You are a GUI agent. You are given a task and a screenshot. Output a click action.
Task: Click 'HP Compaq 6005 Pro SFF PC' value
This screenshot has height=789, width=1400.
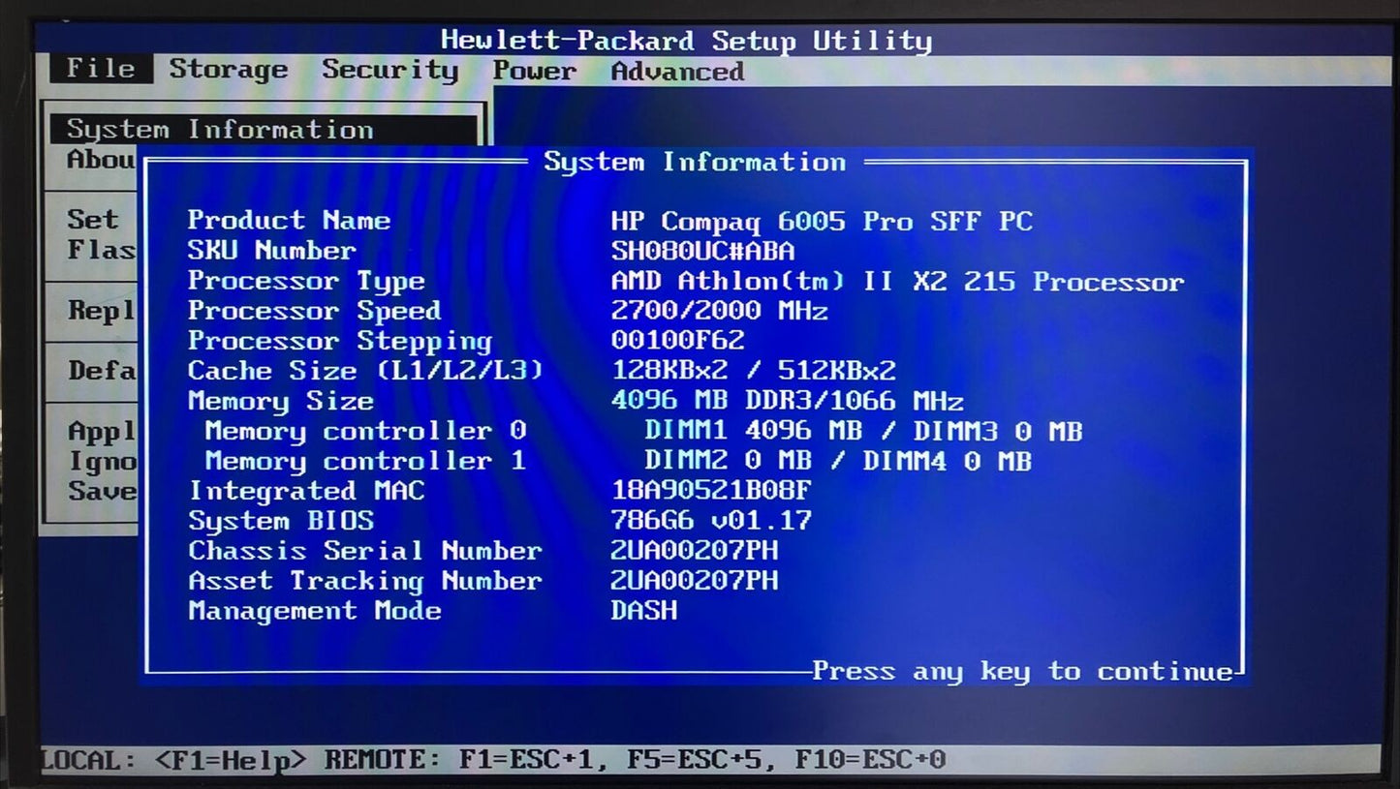(822, 222)
